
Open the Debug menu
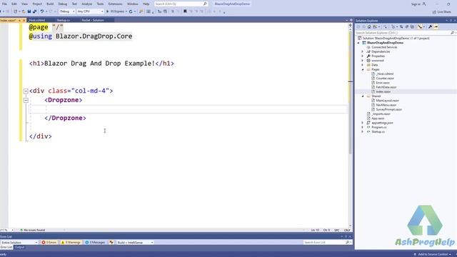[x=62, y=4]
